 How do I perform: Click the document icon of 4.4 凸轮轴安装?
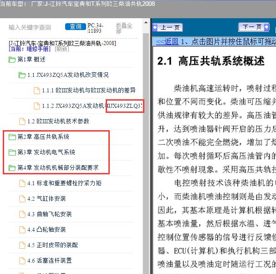click(22, 230)
